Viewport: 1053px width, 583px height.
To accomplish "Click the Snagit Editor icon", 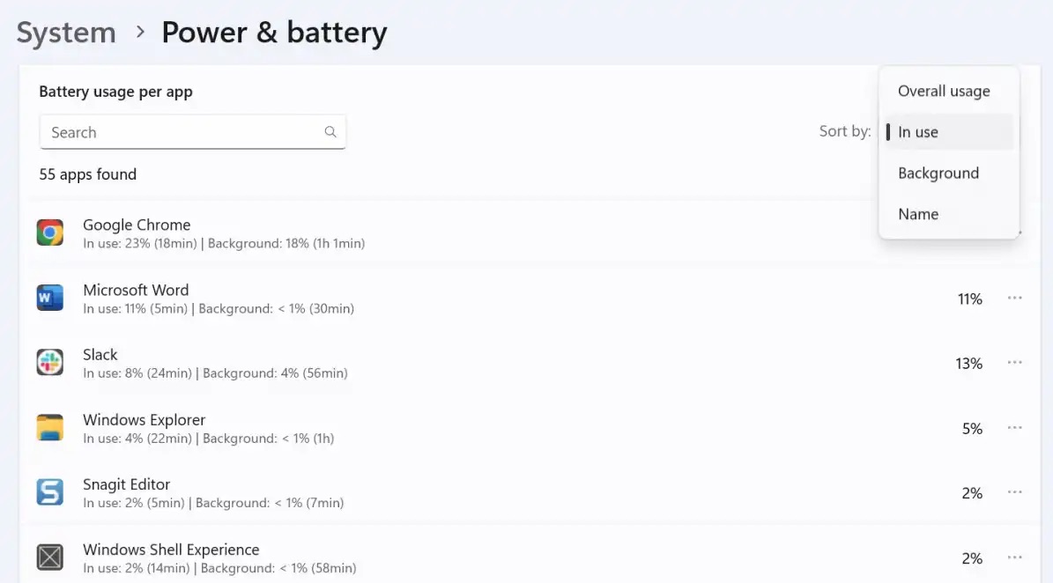I will click(50, 492).
